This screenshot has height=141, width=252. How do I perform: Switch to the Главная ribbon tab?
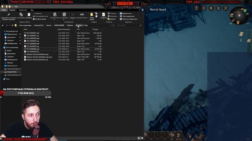pos(12,10)
